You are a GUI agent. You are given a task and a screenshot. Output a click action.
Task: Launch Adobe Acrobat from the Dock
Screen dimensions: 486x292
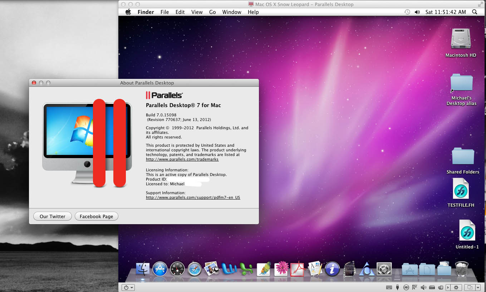298,268
